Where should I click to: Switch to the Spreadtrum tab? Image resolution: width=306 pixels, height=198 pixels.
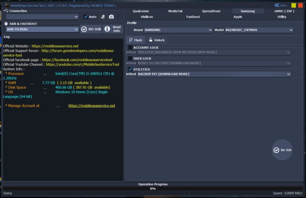click(x=211, y=11)
